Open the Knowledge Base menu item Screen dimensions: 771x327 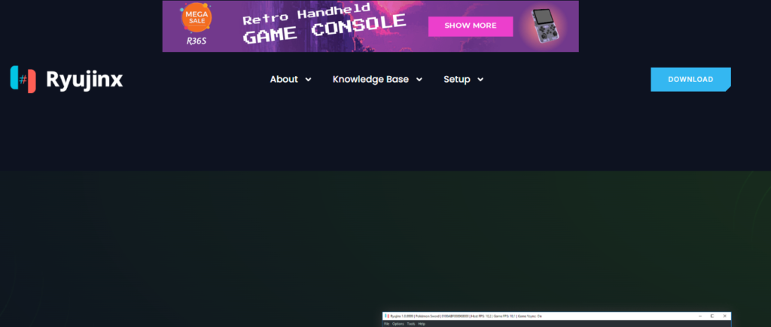[370, 79]
